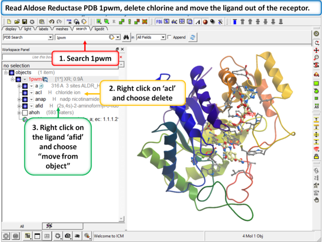Viewport: 322px width, 242px height.
Task: Click the Open folder toolbar icon
Action: 17,21
